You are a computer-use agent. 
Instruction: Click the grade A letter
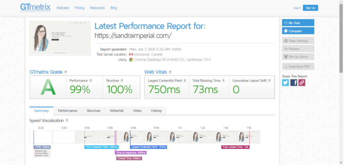(48, 87)
